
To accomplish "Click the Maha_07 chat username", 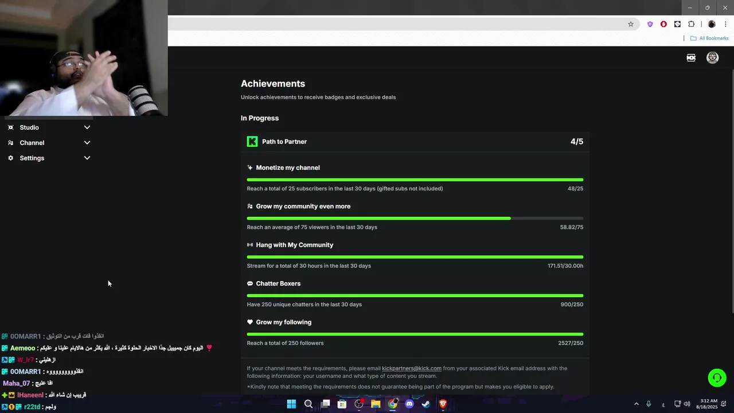I will click(16, 383).
